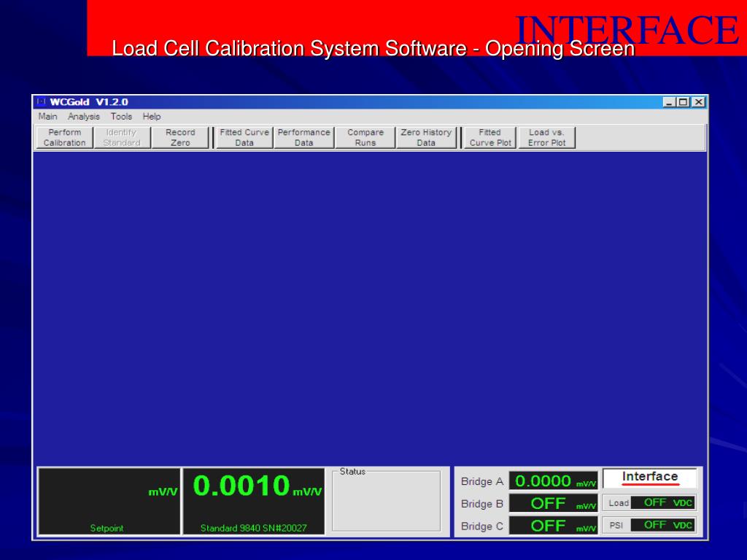
Task: Click the Interface logo
Action: coord(650,478)
